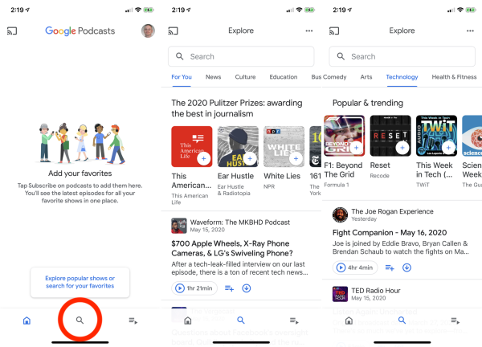Screen dimensions: 482x347
Task: Open The Joe Rogan Experience show
Action: (x=392, y=211)
